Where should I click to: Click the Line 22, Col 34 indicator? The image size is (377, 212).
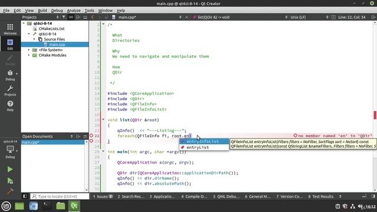coord(352,17)
